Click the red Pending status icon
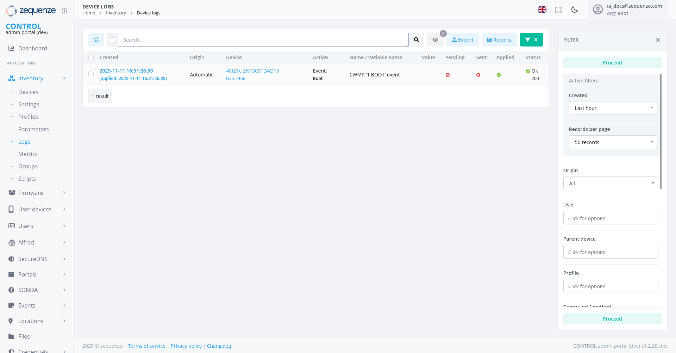 click(x=448, y=75)
